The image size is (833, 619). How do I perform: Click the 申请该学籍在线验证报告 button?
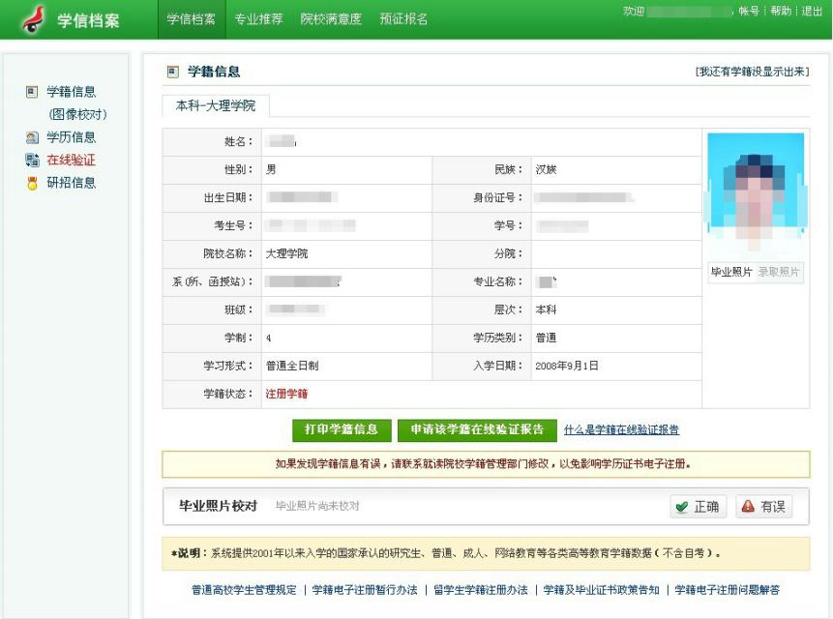click(x=477, y=430)
